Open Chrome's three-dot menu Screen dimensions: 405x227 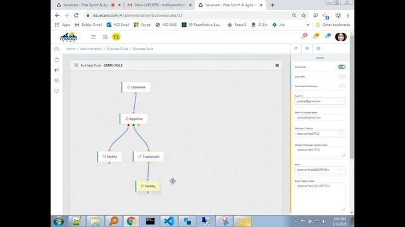(348, 15)
